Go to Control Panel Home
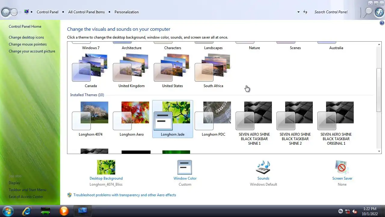This screenshot has width=385, height=217. coord(25,27)
